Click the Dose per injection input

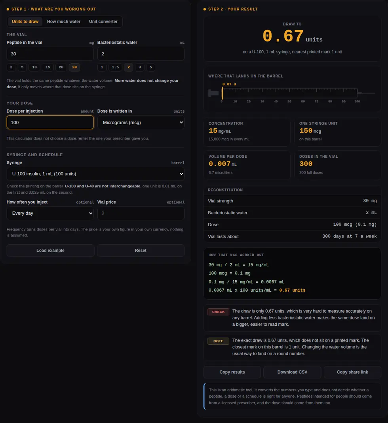tap(50, 123)
